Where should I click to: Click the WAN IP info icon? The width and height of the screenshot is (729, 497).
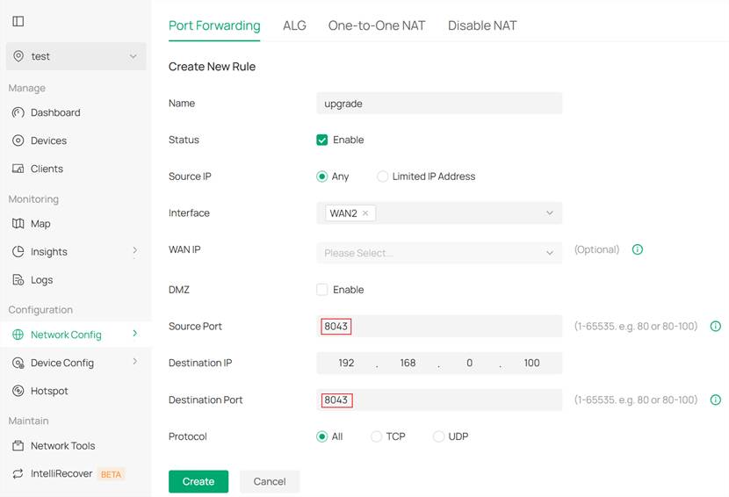[x=638, y=249]
